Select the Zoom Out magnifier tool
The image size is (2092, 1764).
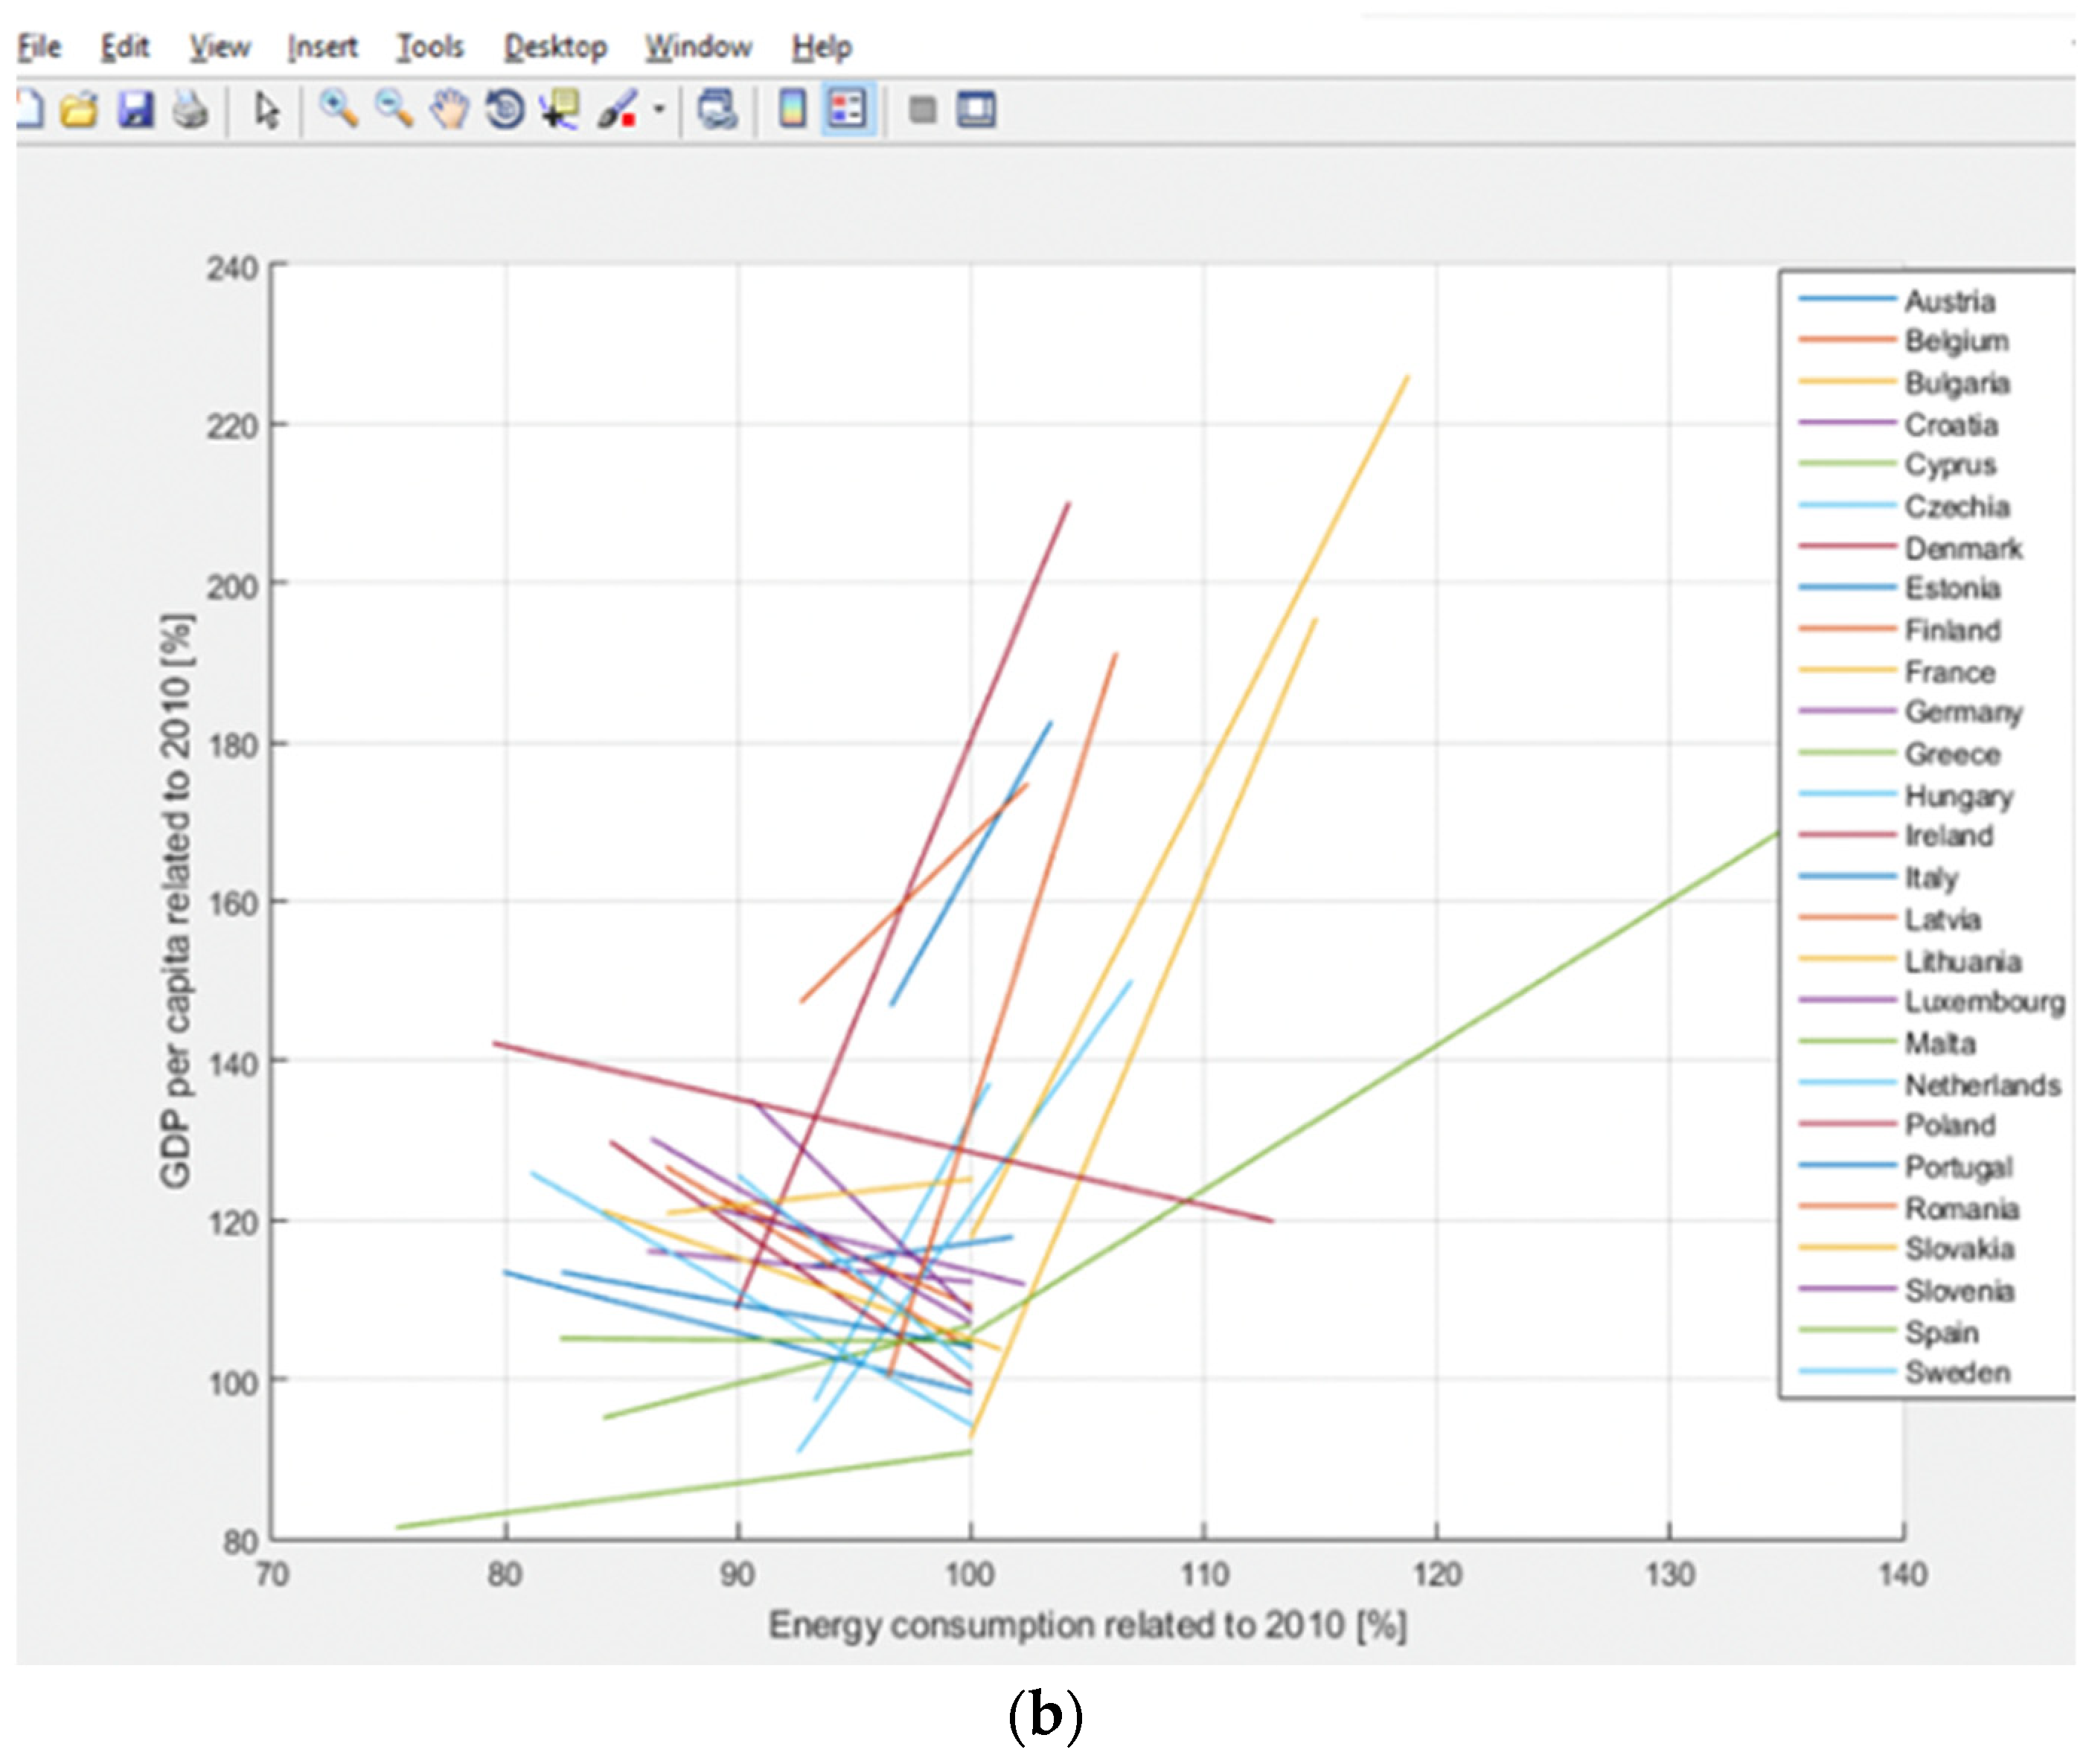click(x=394, y=108)
